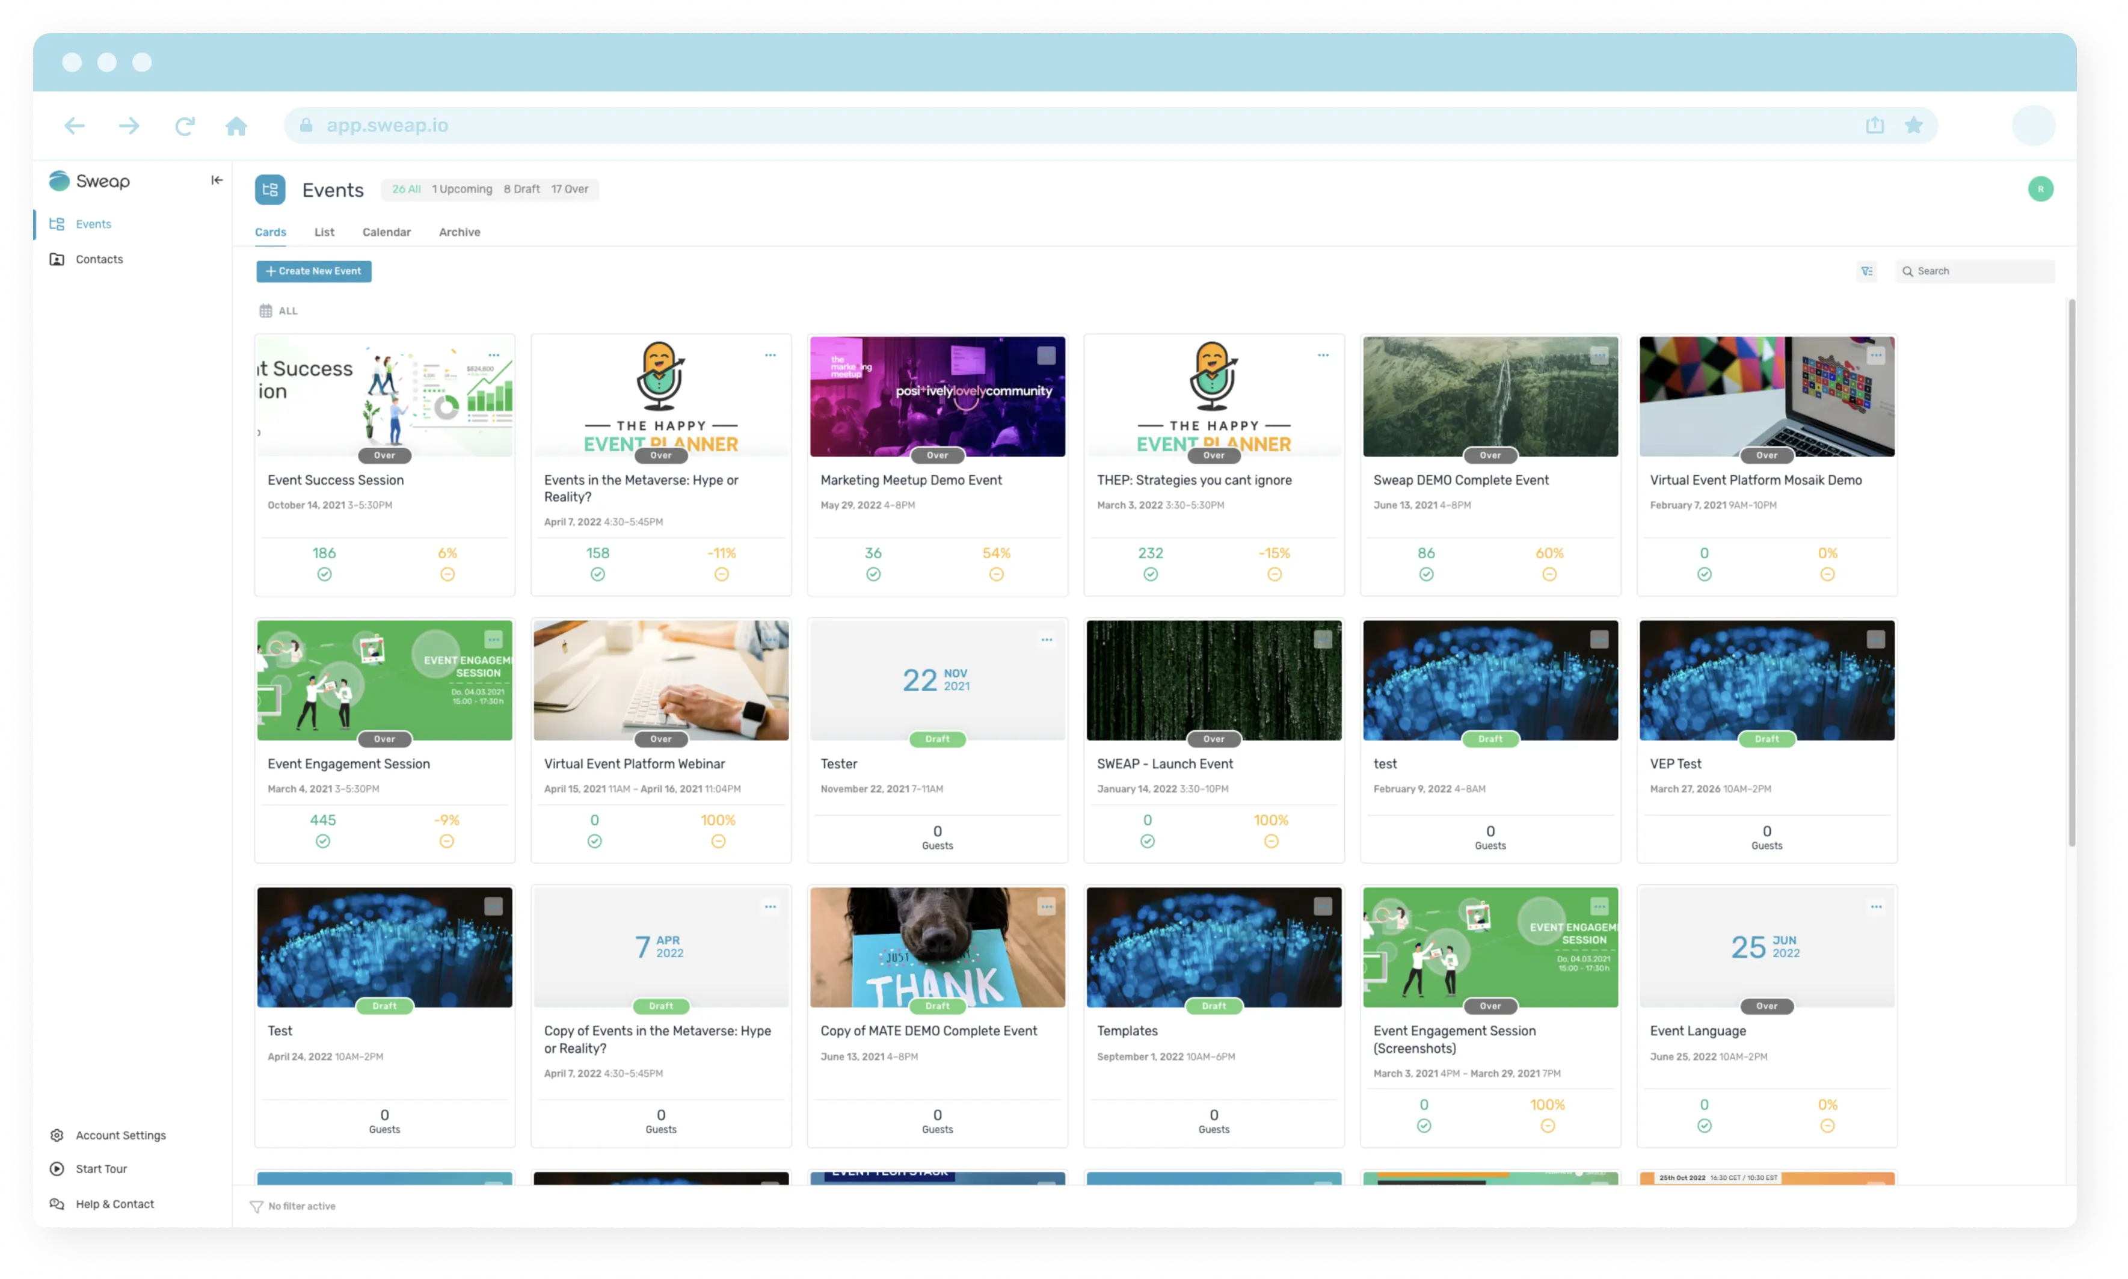
Task: Open the filter options icon beside Search
Action: pyautogui.click(x=1867, y=271)
